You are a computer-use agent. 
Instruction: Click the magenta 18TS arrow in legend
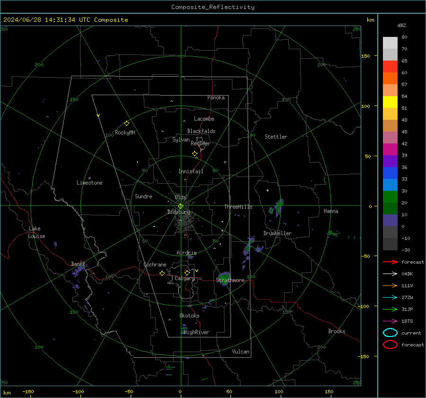390,321
